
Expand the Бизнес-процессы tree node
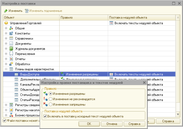(6, 115)
